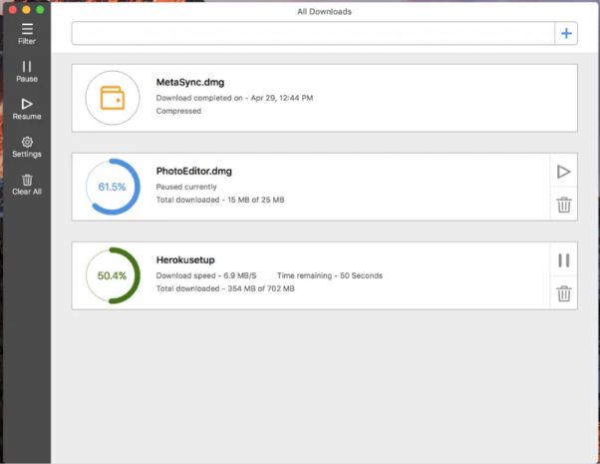Image resolution: width=600 pixels, height=464 pixels.
Task: Resume the PhotoEditor.dmg download
Action: tap(564, 172)
